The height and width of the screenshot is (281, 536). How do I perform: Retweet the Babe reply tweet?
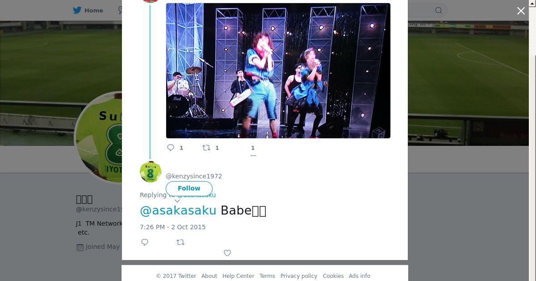pyautogui.click(x=180, y=242)
